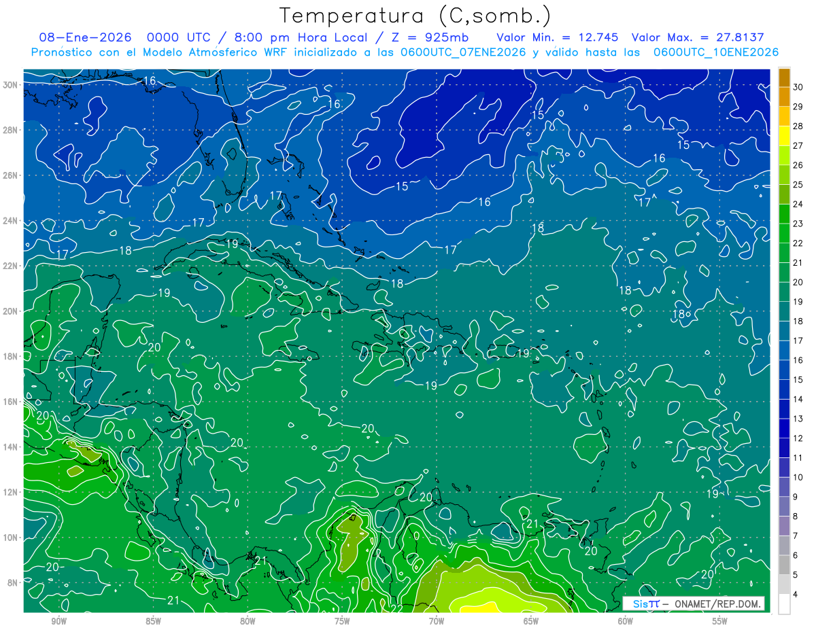Select the forecast date "08-Ene-2026"
Viewport: 816px width, 630px height.
click(x=86, y=37)
